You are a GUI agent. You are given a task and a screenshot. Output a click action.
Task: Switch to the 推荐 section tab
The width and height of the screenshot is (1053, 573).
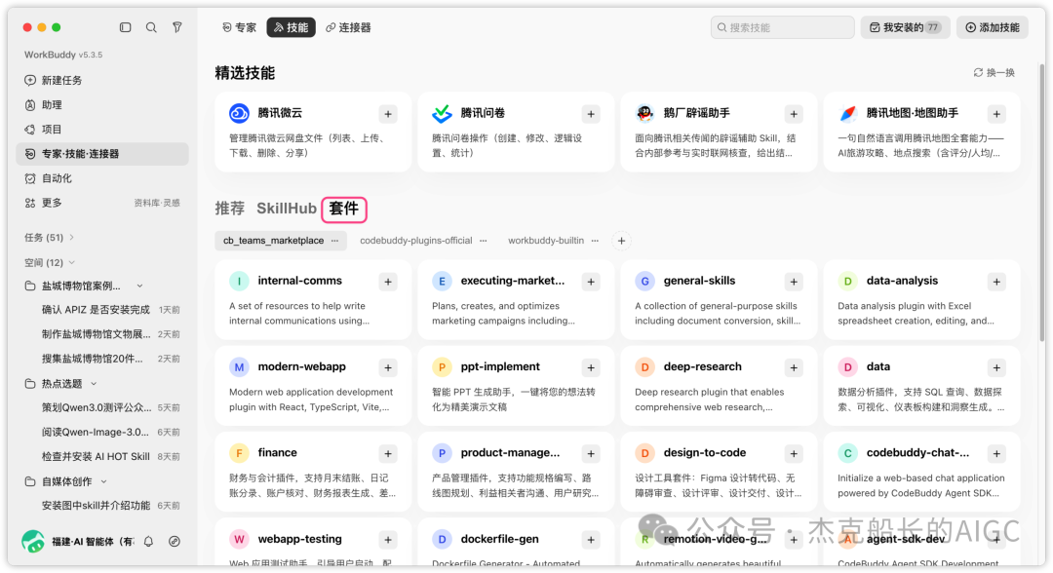click(x=230, y=209)
